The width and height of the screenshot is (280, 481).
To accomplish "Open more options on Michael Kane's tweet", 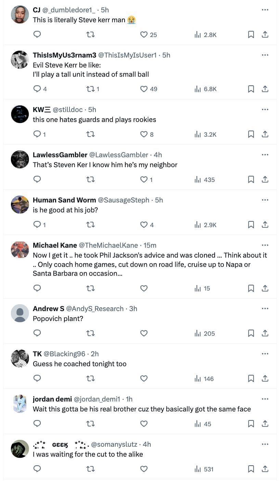I will pyautogui.click(x=265, y=245).
